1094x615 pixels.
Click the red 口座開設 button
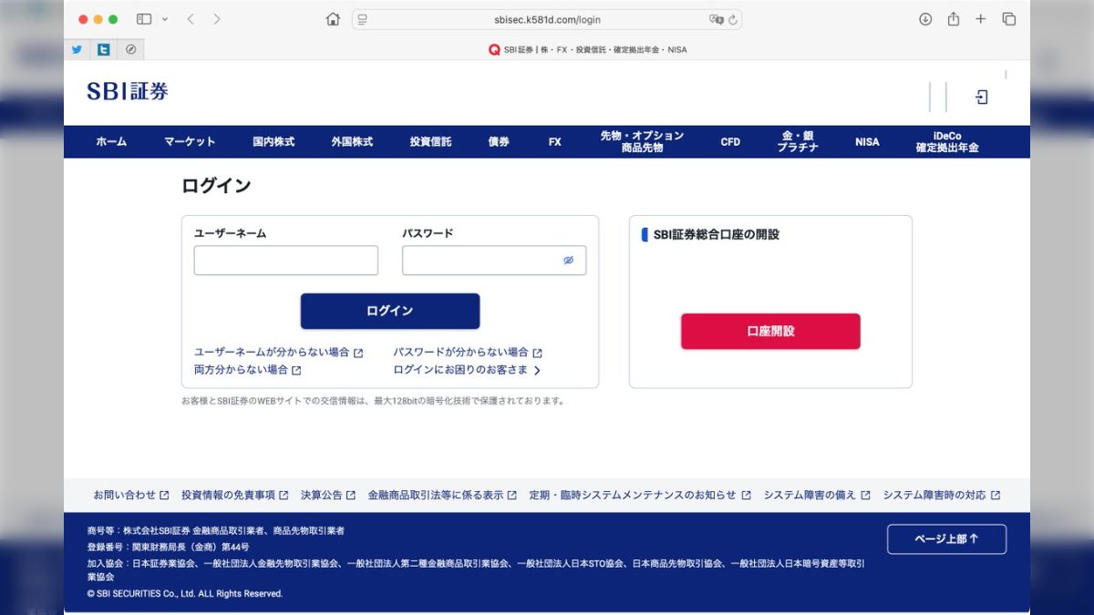pyautogui.click(x=770, y=332)
